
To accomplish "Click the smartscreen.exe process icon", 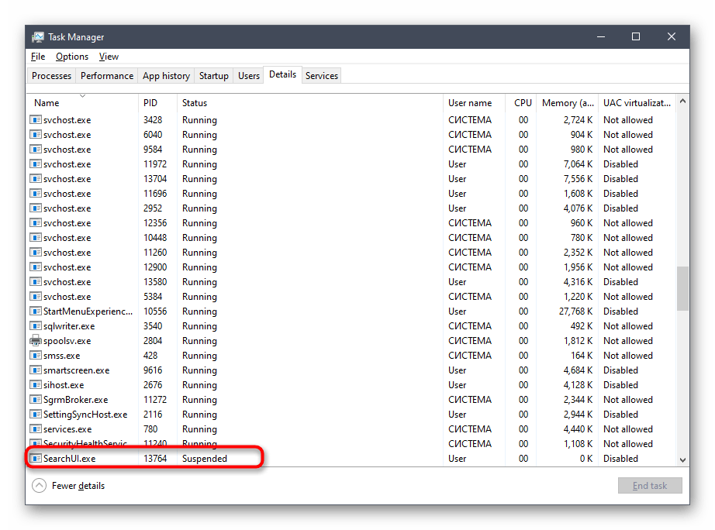I will tap(36, 370).
